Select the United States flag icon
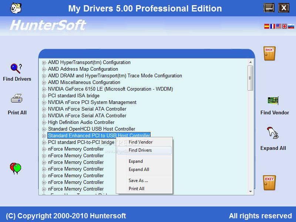The height and width of the screenshot is (222, 296). click(x=279, y=26)
